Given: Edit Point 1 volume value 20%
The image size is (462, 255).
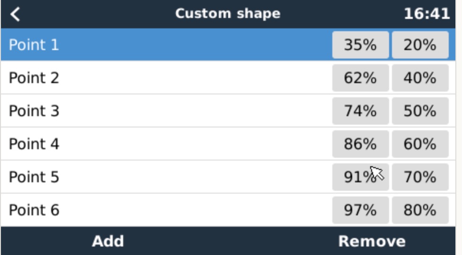Looking at the screenshot, I should (420, 45).
